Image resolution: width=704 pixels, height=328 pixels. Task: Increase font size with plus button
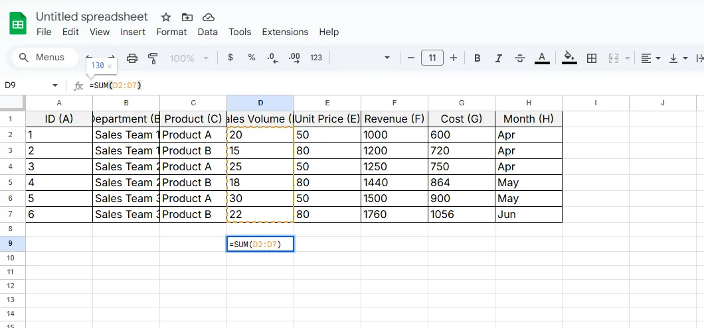[454, 58]
